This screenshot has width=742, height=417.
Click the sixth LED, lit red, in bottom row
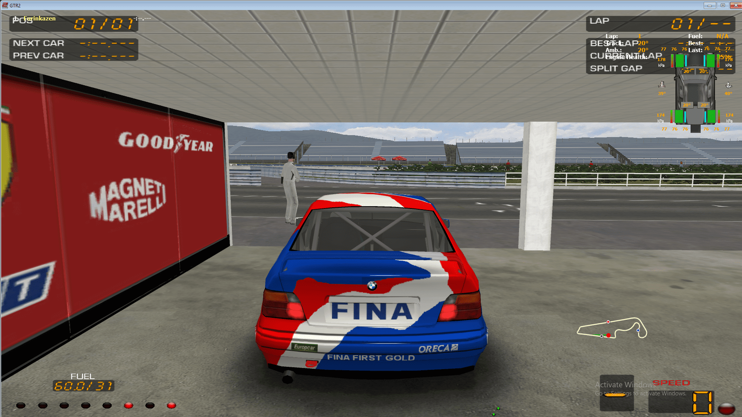(x=128, y=405)
